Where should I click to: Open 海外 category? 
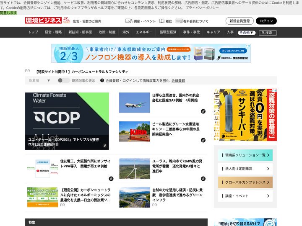coord(125,32)
